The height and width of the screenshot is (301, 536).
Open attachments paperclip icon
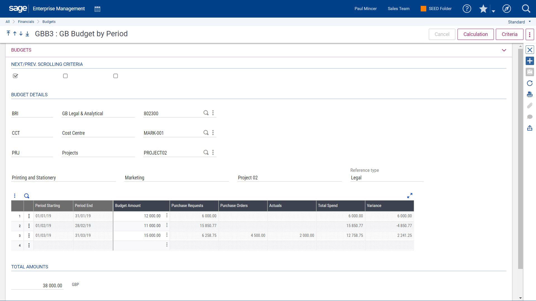pyautogui.click(x=530, y=106)
